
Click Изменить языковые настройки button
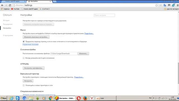[x=36, y=37]
